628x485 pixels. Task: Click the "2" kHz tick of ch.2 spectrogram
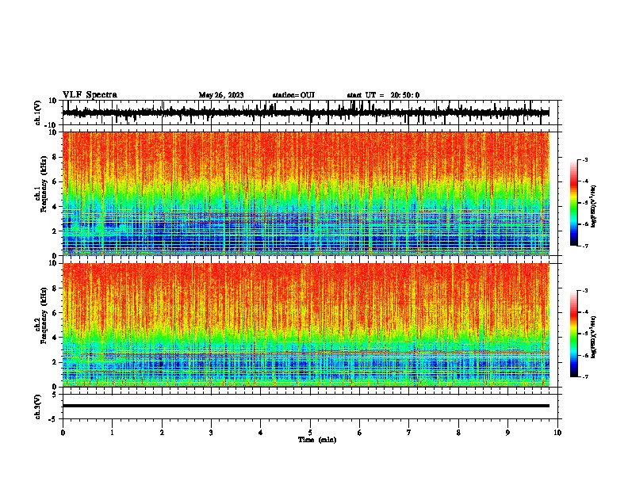[56, 362]
